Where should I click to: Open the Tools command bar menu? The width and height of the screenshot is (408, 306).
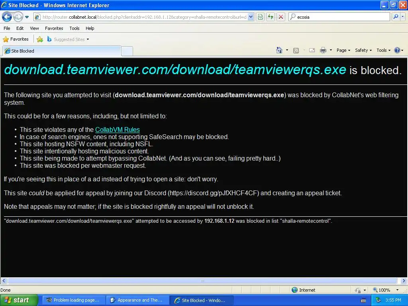[x=383, y=50]
